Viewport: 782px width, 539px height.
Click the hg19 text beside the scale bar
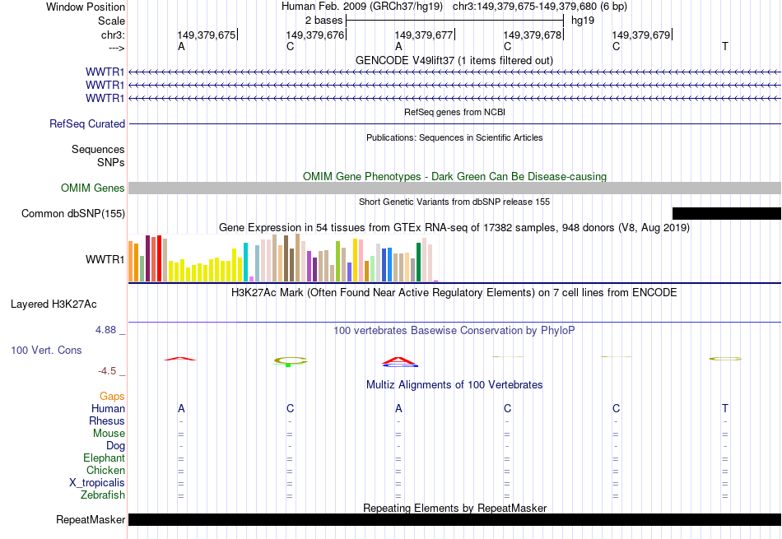point(583,21)
